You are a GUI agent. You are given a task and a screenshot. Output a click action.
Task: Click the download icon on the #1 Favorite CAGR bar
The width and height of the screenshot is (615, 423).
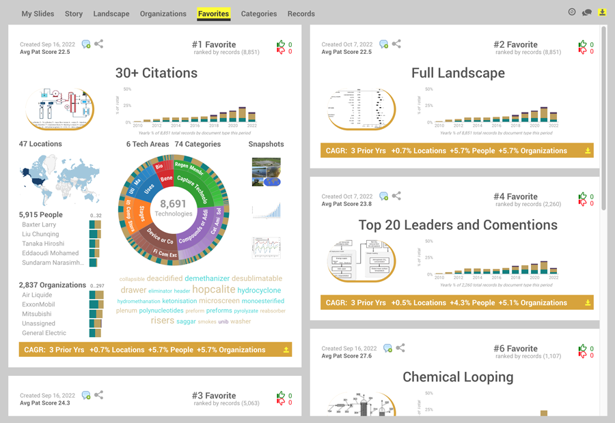pos(285,349)
